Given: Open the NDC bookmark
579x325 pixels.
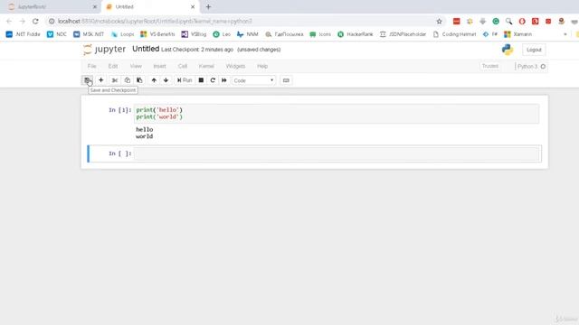Looking at the screenshot, I should (x=57, y=34).
